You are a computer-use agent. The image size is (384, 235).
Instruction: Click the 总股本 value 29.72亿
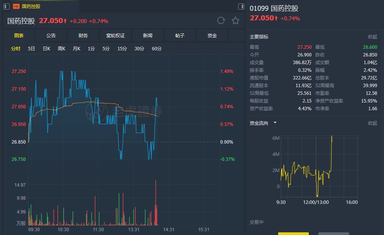(x=369, y=78)
